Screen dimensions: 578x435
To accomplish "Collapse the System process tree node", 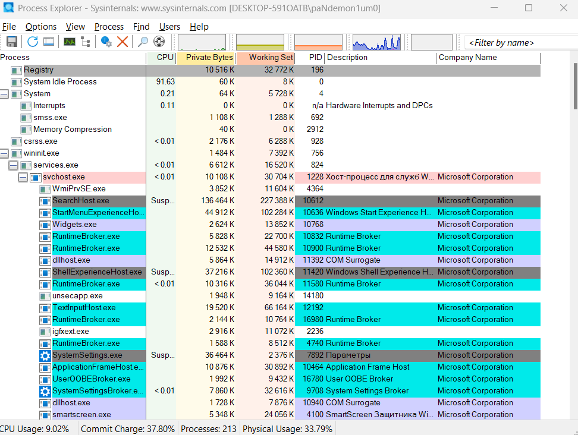I will pos(4,94).
